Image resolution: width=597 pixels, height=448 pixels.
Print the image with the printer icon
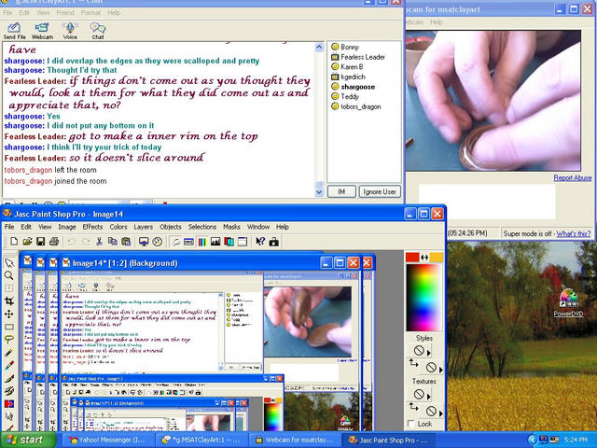[54, 242]
